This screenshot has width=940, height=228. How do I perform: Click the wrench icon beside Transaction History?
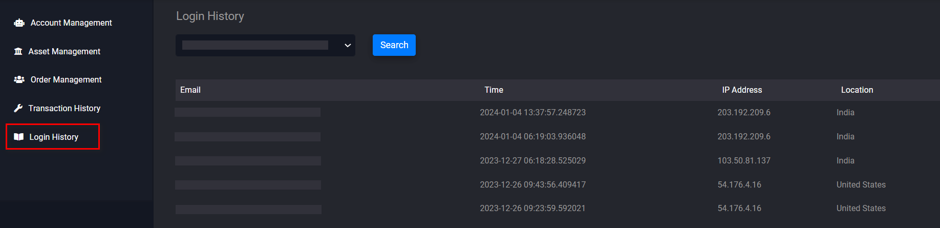(18, 108)
